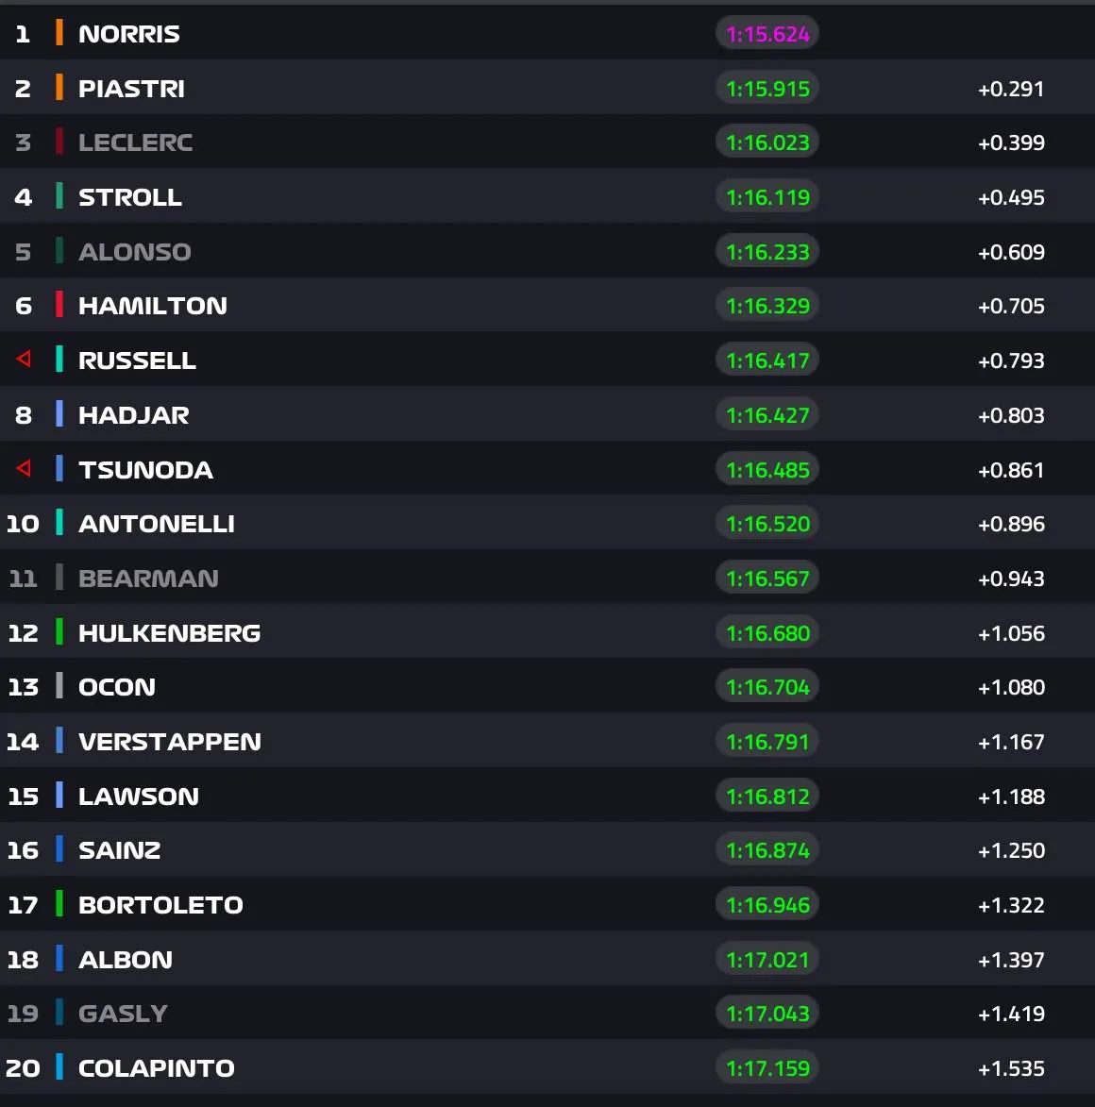Click Sainz's +1.250 gap value
This screenshot has height=1107, width=1095.
click(1011, 850)
